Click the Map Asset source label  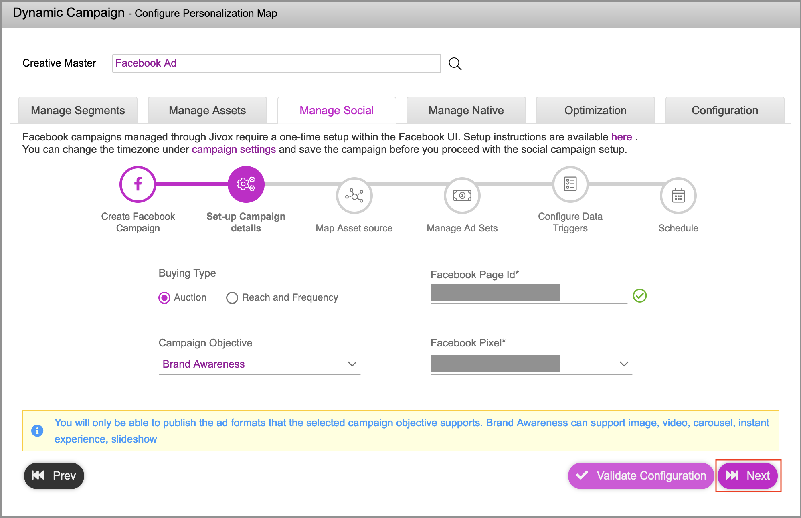point(354,228)
